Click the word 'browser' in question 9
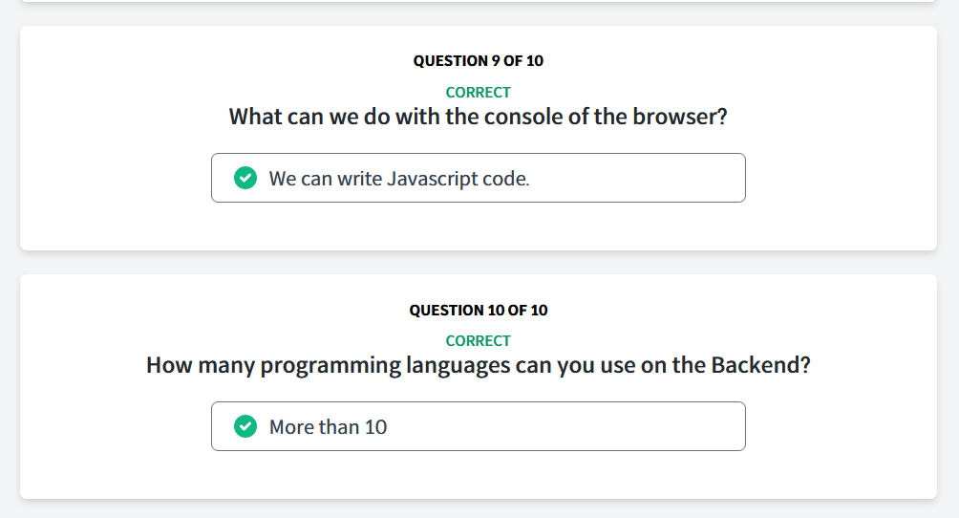The image size is (959, 518). point(673,117)
